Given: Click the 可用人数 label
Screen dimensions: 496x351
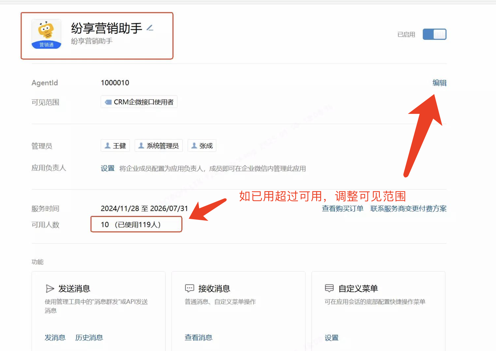Looking at the screenshot, I should pos(45,225).
